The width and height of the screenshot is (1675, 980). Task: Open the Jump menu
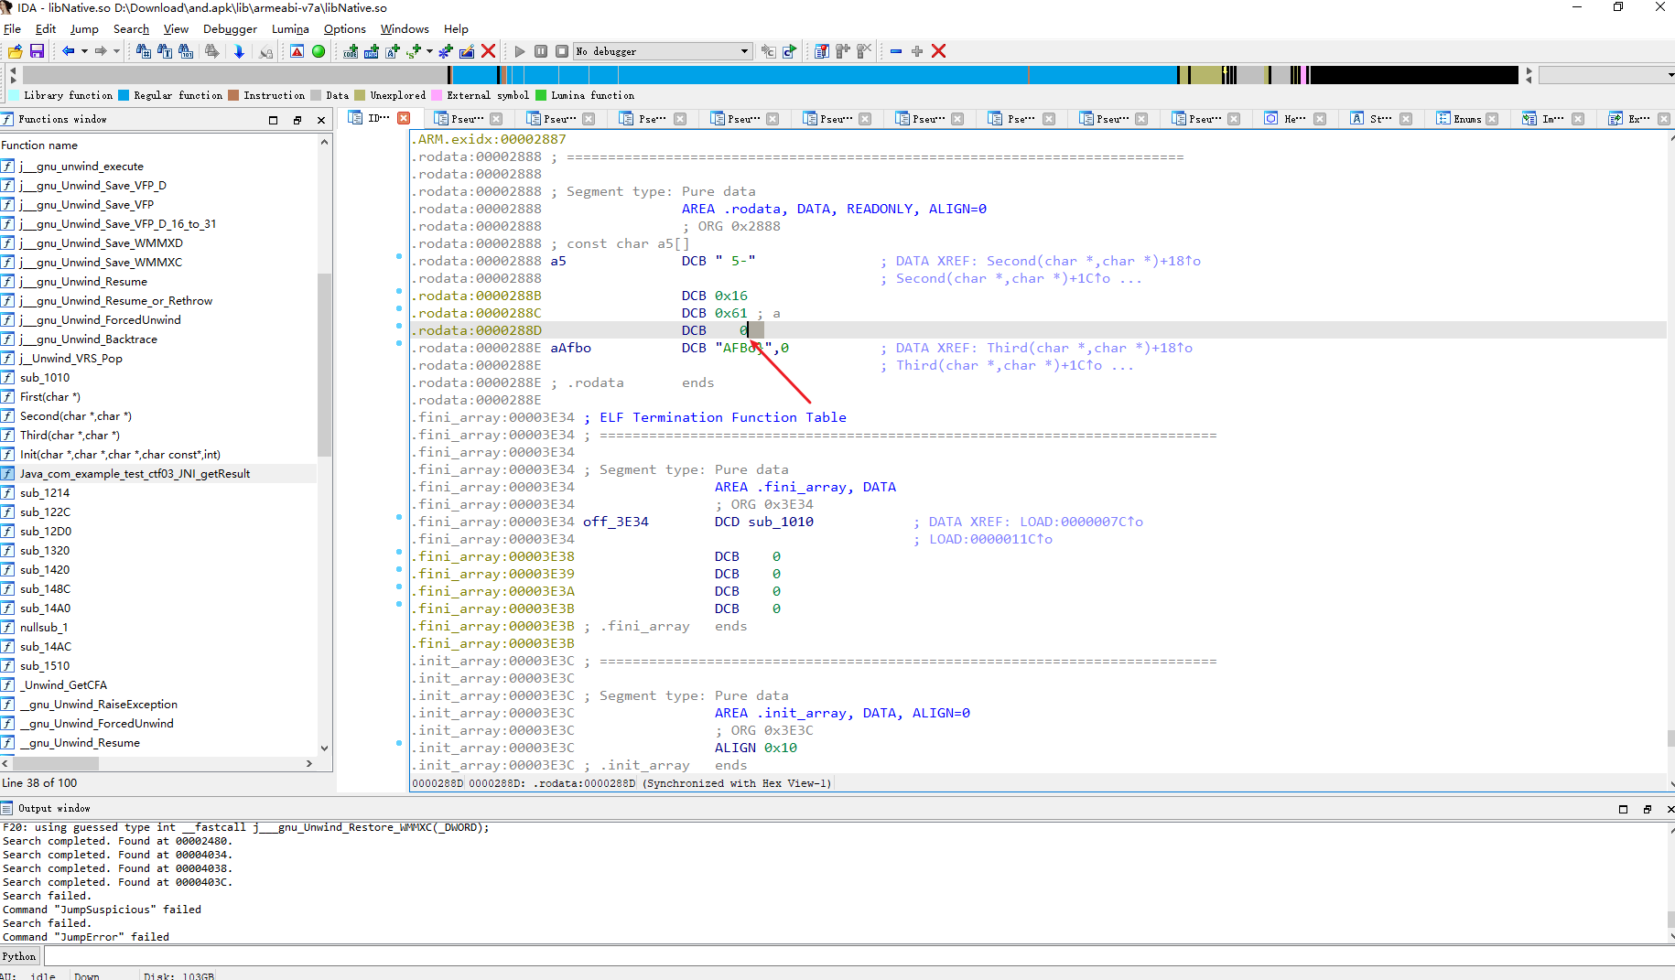pos(84,29)
